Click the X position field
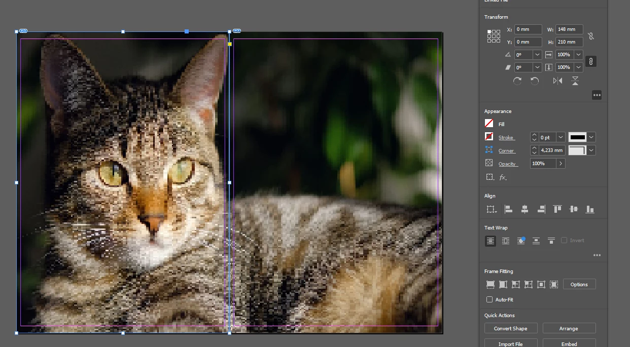Viewport: 630px width, 347px height. [x=528, y=30]
